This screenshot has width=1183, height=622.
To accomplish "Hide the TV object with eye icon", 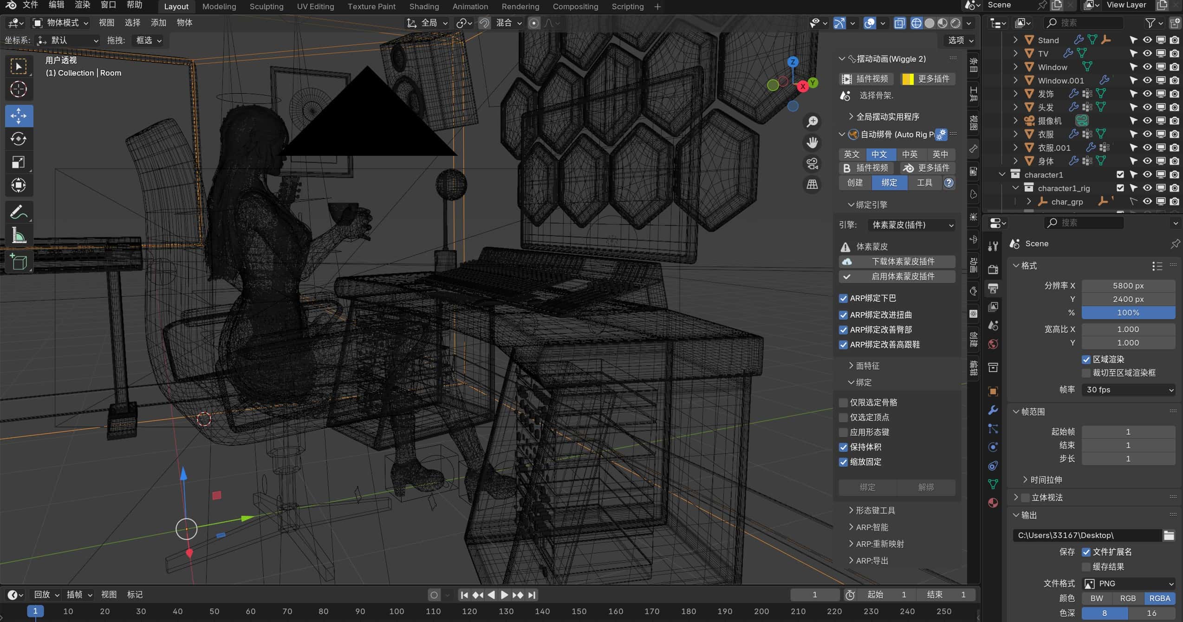I will pos(1147,53).
